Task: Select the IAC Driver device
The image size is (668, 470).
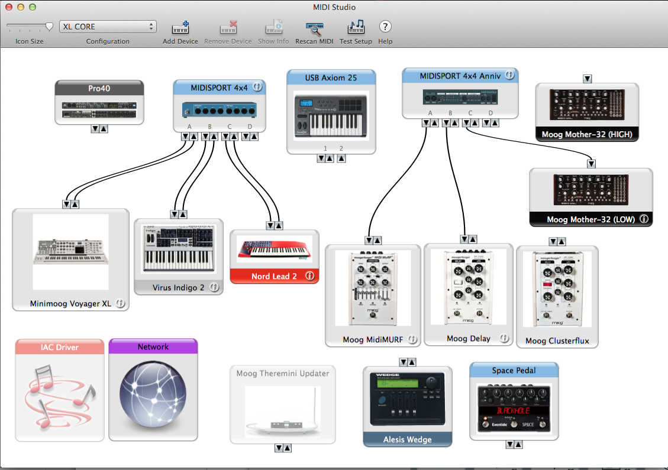Action: (x=60, y=396)
